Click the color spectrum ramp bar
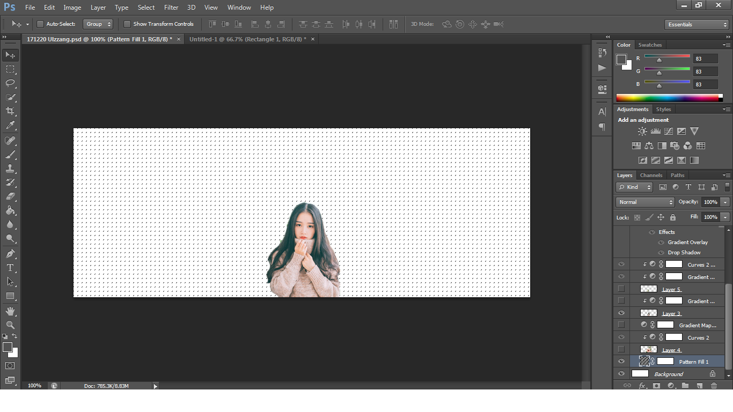Screen dimensions: 733x412 (x=668, y=98)
